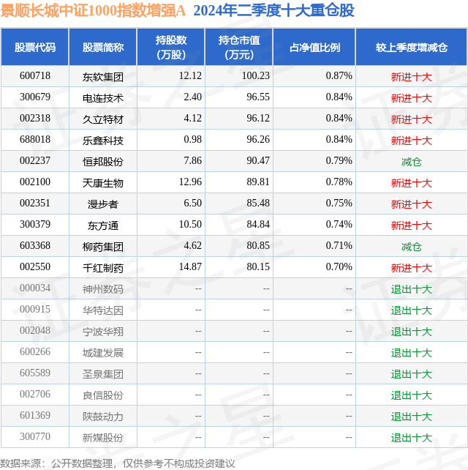
Task: Select stock name 圣泉集团
Action: point(103,375)
